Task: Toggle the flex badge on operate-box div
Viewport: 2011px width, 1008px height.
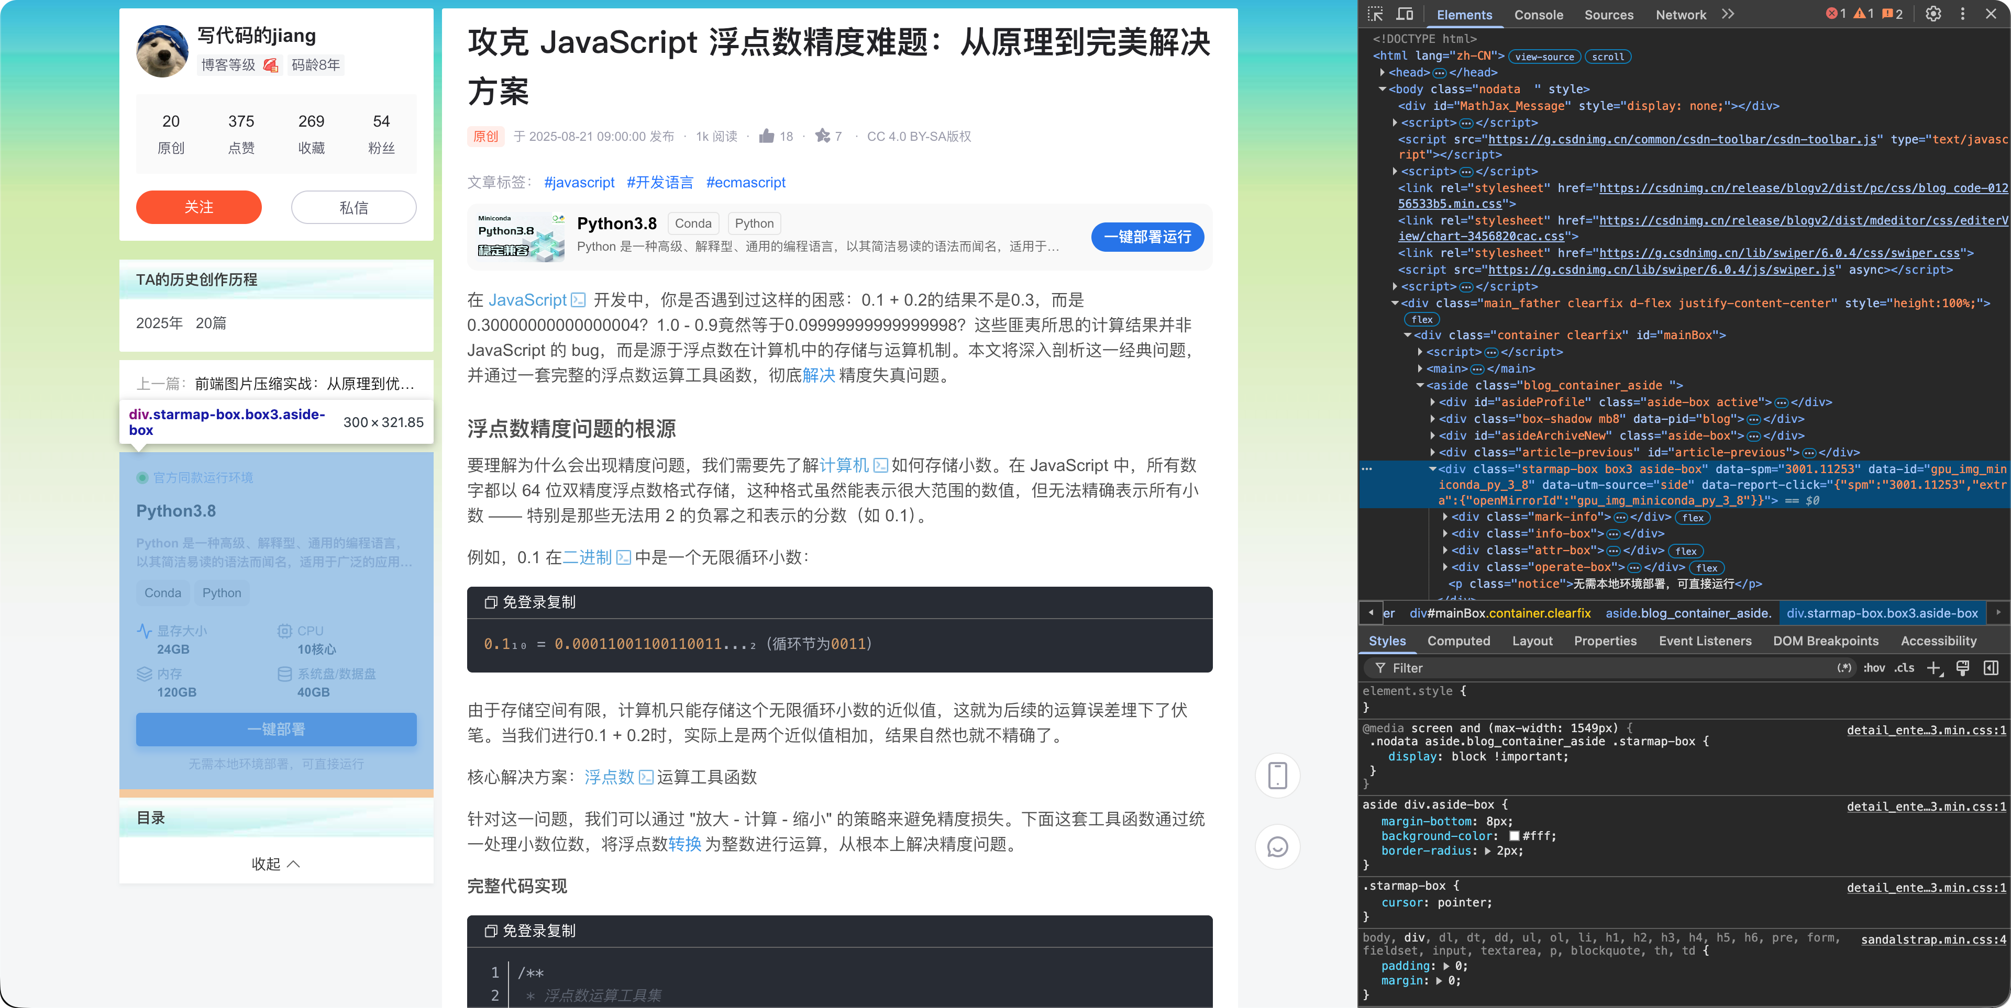Action: click(1707, 568)
